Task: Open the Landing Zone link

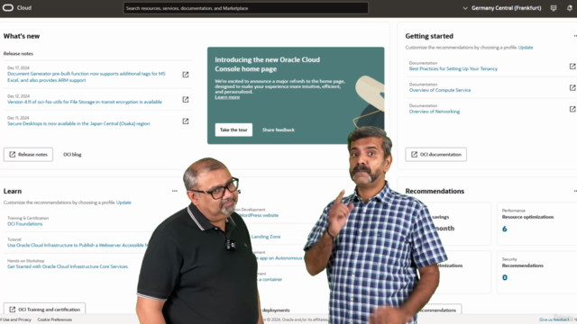Action: click(x=266, y=237)
